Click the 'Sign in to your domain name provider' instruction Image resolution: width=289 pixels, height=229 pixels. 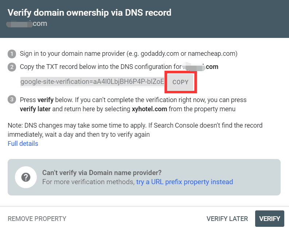tap(128, 54)
